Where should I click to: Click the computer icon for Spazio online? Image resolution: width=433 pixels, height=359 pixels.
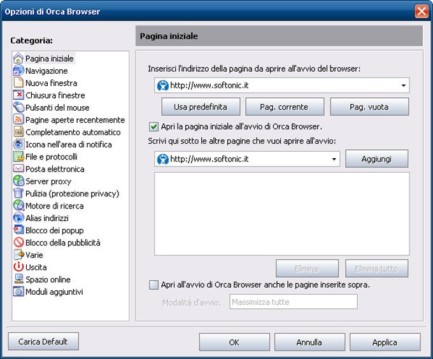tap(18, 279)
